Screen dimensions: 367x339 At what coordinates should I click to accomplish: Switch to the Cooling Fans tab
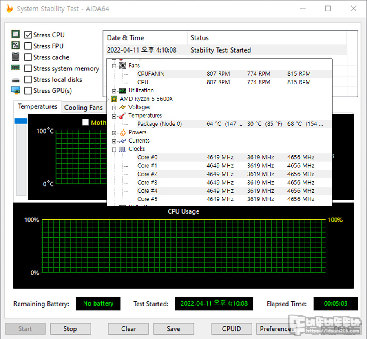[x=83, y=108]
